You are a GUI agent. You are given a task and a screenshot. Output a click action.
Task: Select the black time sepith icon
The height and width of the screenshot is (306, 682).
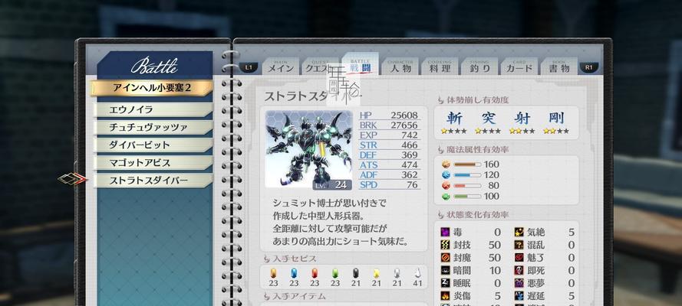point(355,273)
